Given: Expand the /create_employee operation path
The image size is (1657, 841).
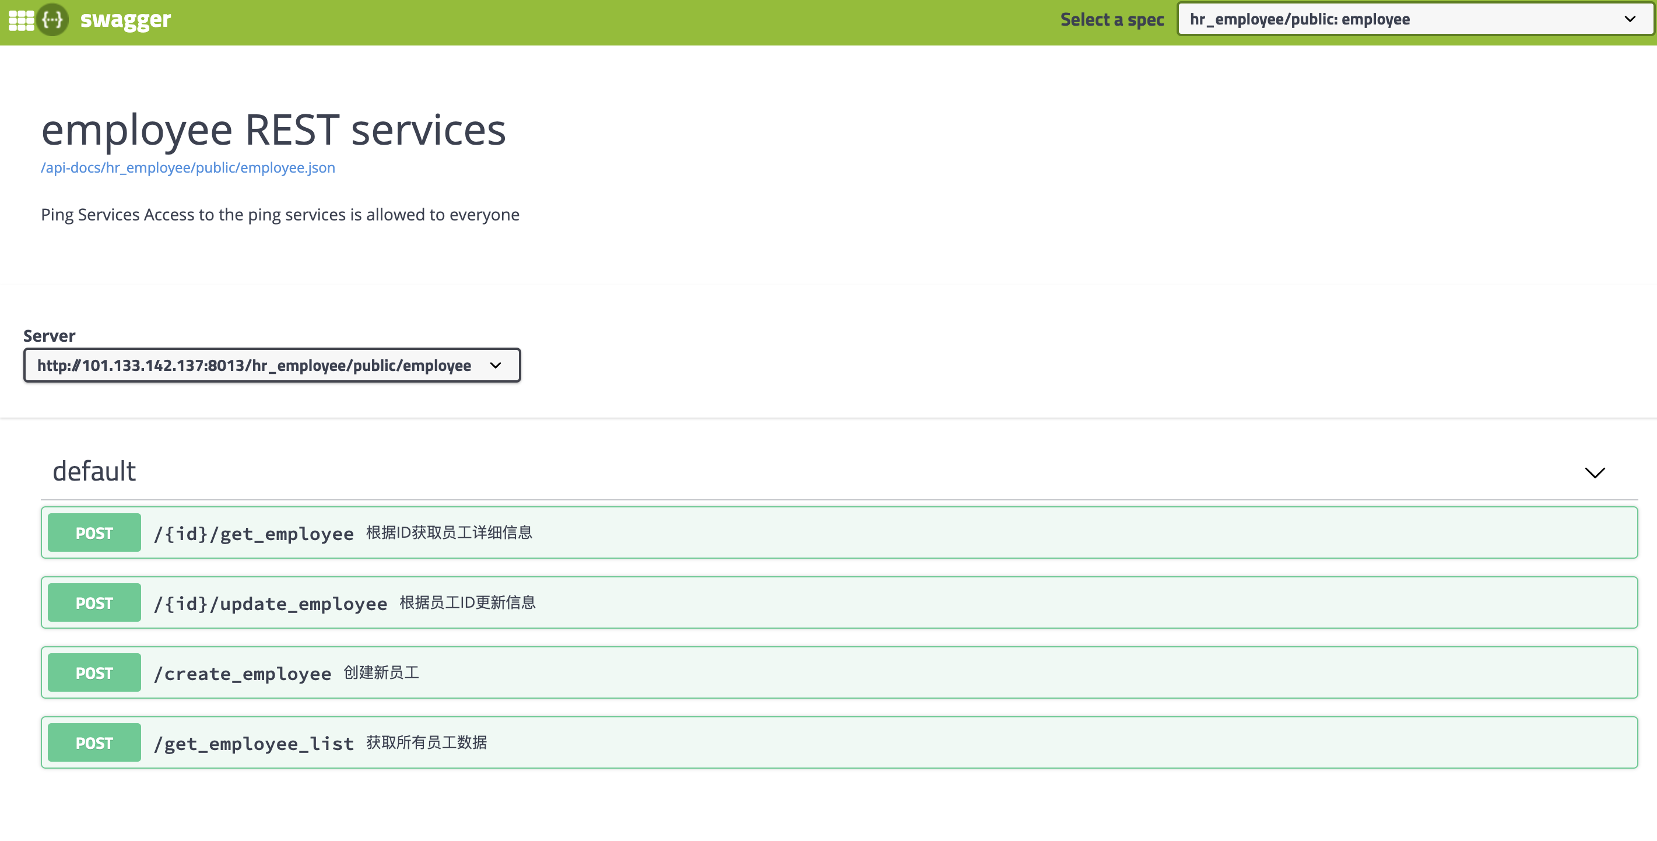Looking at the screenshot, I should pos(243,674).
